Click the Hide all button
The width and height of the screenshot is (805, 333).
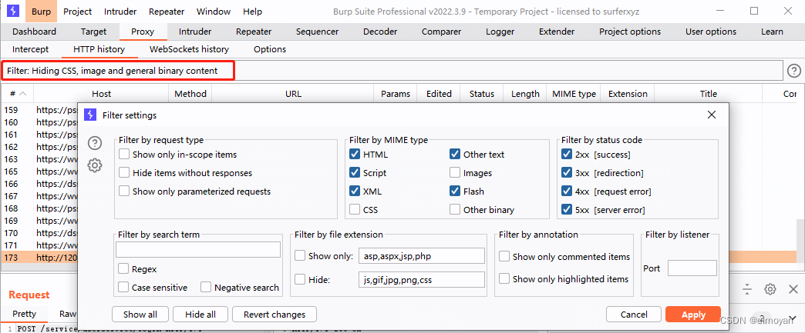(x=200, y=314)
